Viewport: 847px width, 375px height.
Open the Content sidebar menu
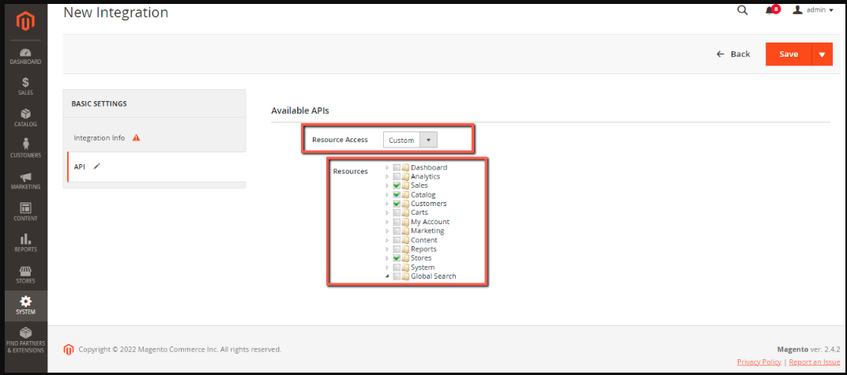pos(24,212)
